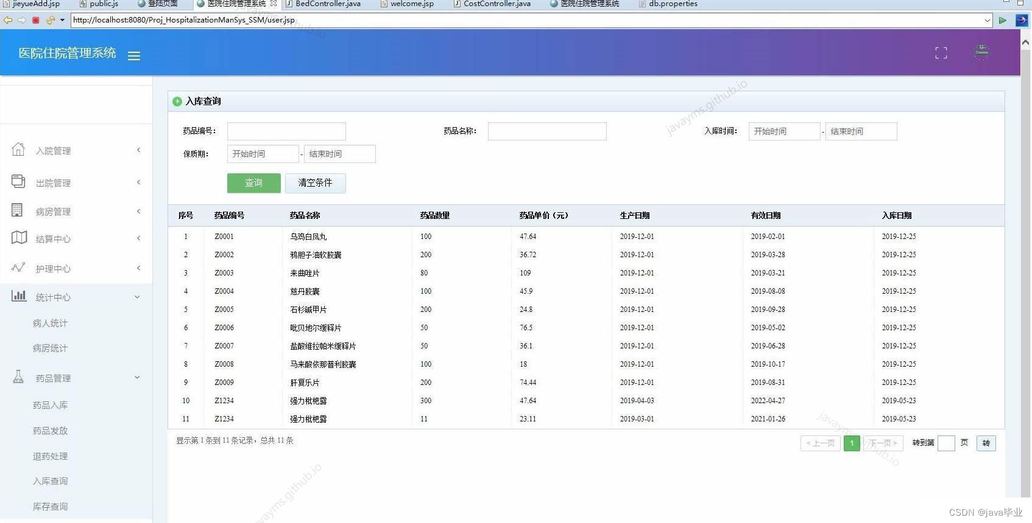Click the vertical scrollbar up arrow
1032x523 pixels.
pyautogui.click(x=1025, y=43)
